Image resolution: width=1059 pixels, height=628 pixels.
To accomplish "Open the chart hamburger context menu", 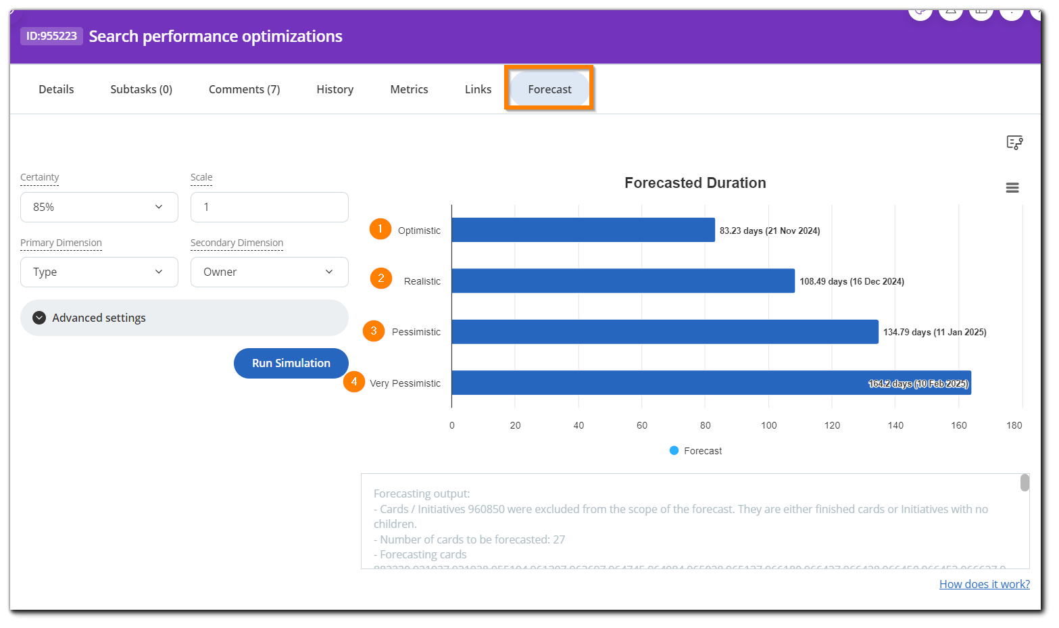I will [1012, 188].
